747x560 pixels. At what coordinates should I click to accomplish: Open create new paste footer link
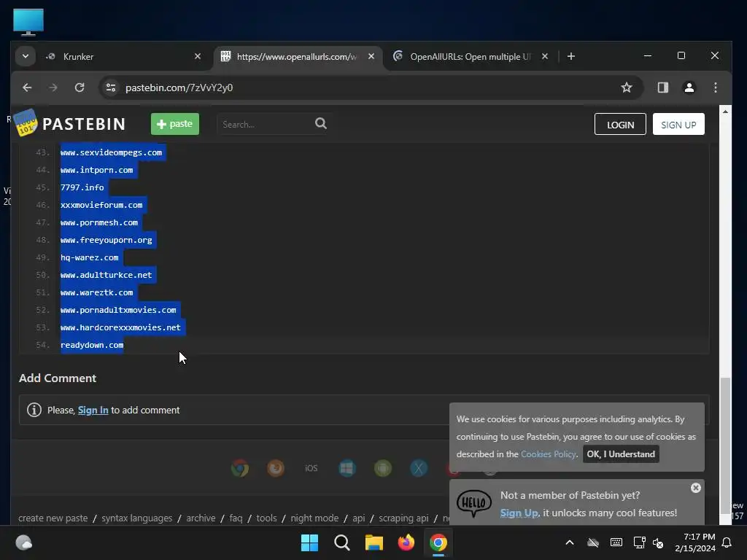pyautogui.click(x=53, y=518)
